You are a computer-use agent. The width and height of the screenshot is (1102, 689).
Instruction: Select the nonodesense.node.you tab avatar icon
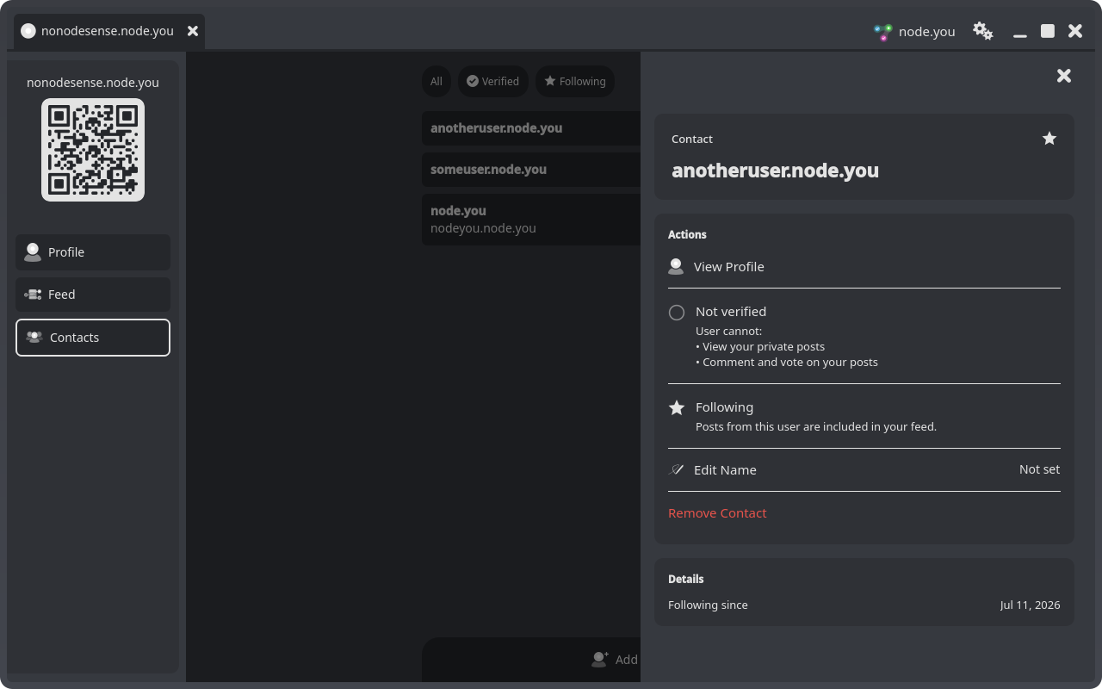pos(28,31)
